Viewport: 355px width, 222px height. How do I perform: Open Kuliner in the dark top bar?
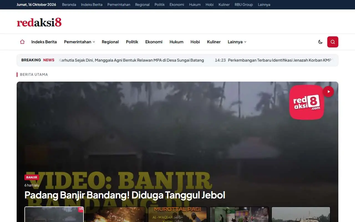pyautogui.click(x=224, y=5)
